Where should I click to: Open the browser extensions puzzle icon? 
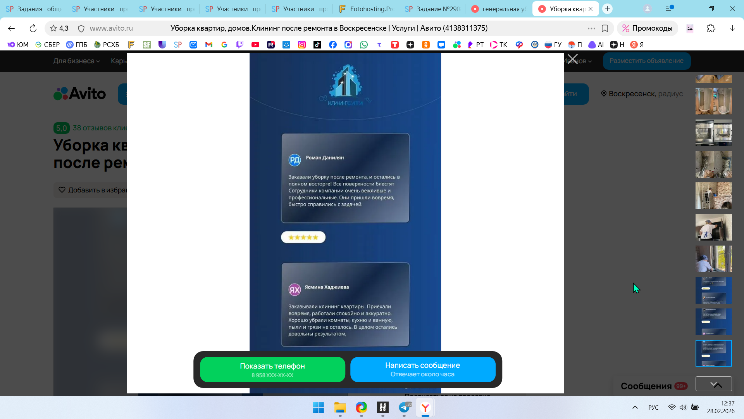click(x=711, y=28)
